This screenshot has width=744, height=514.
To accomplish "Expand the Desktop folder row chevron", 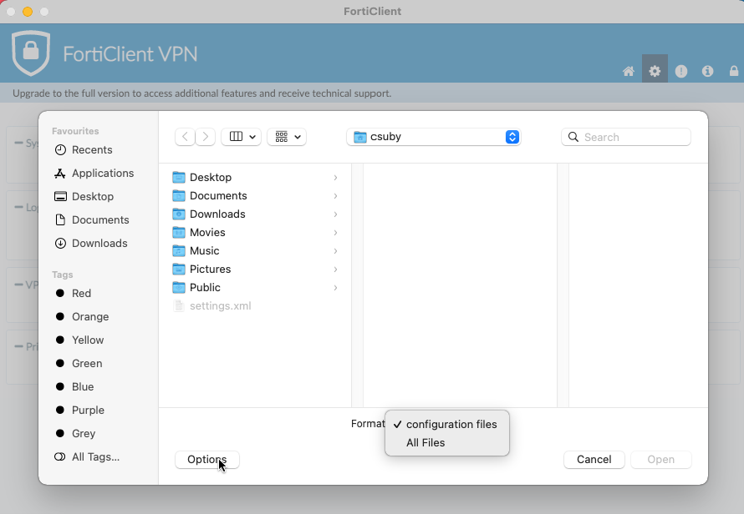I will coord(335,177).
